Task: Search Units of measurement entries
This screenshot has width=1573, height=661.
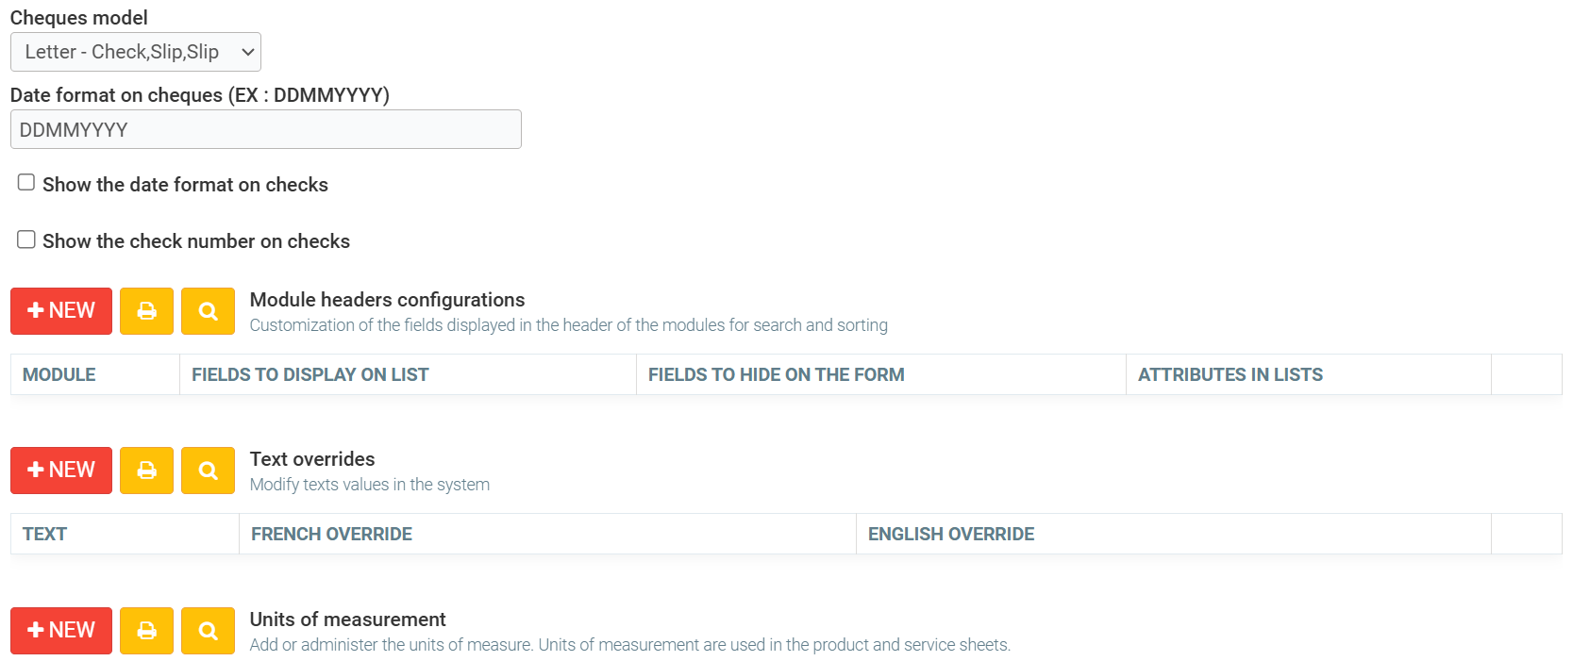Action: pos(208,631)
